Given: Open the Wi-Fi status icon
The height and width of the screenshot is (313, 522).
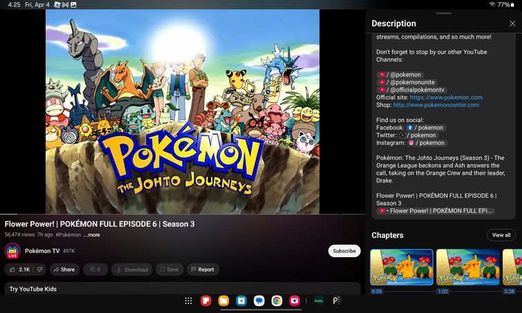Looking at the screenshot, I should click(x=492, y=5).
